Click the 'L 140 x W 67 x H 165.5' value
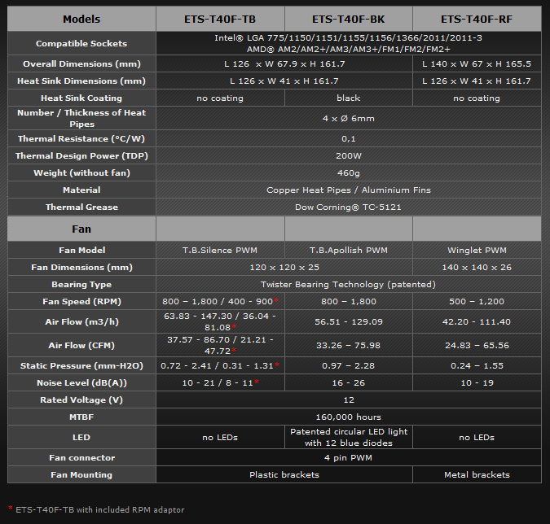 477,63
